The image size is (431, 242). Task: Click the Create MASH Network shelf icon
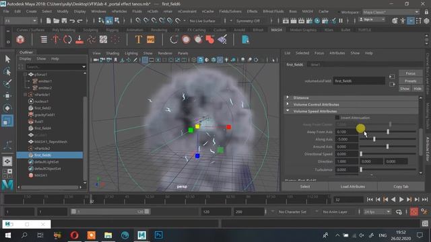tap(20, 40)
